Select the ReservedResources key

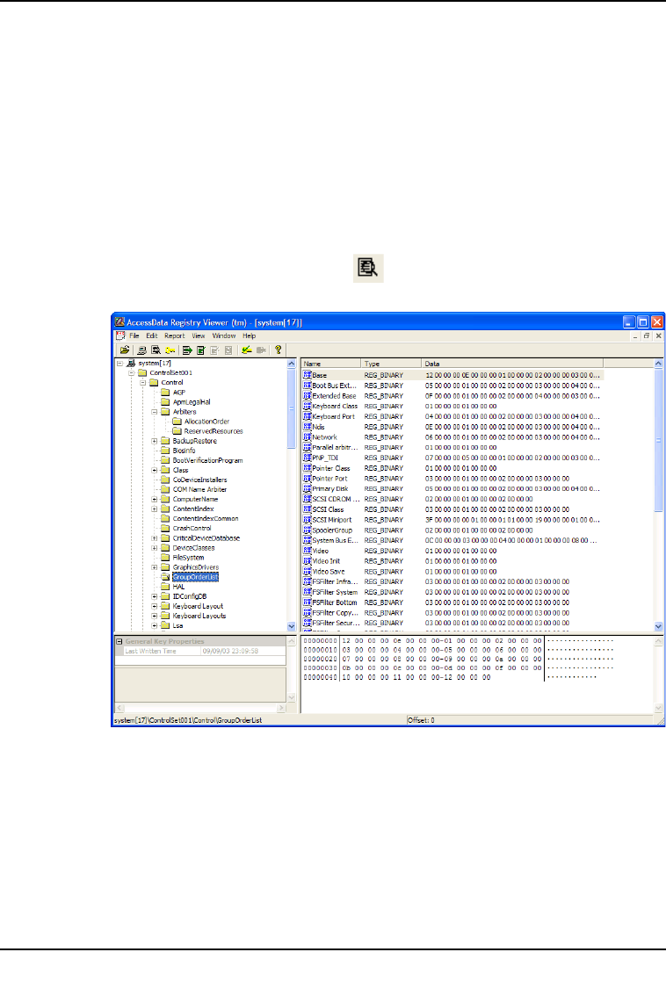coord(214,431)
